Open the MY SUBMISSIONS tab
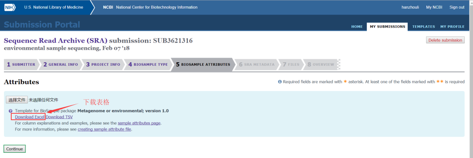This screenshot has height=158, width=473. (387, 27)
